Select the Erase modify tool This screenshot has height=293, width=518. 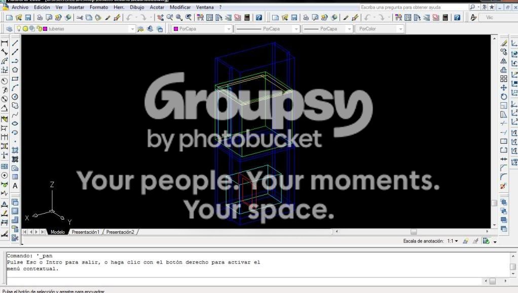[x=503, y=43]
